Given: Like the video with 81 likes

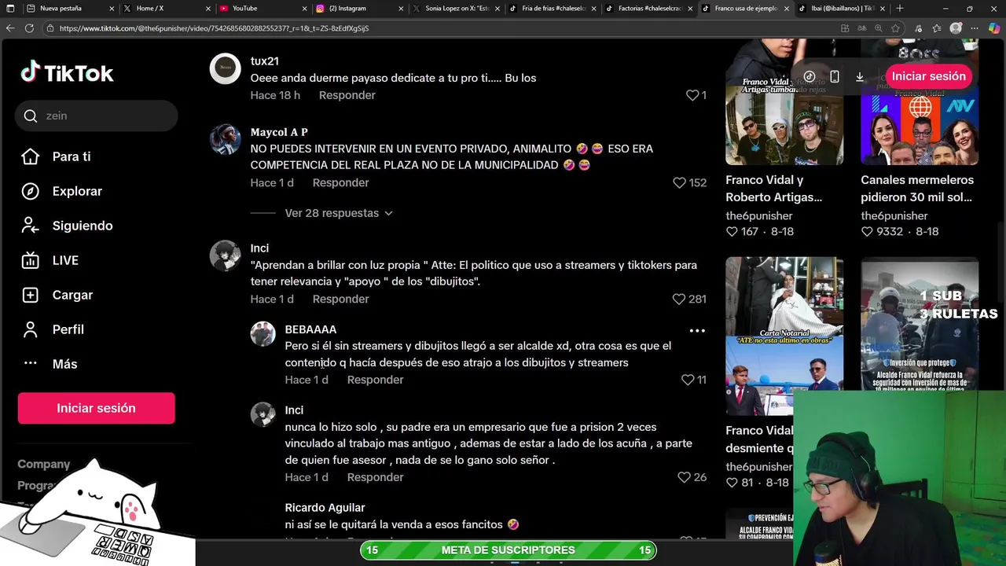Looking at the screenshot, I should tap(732, 483).
